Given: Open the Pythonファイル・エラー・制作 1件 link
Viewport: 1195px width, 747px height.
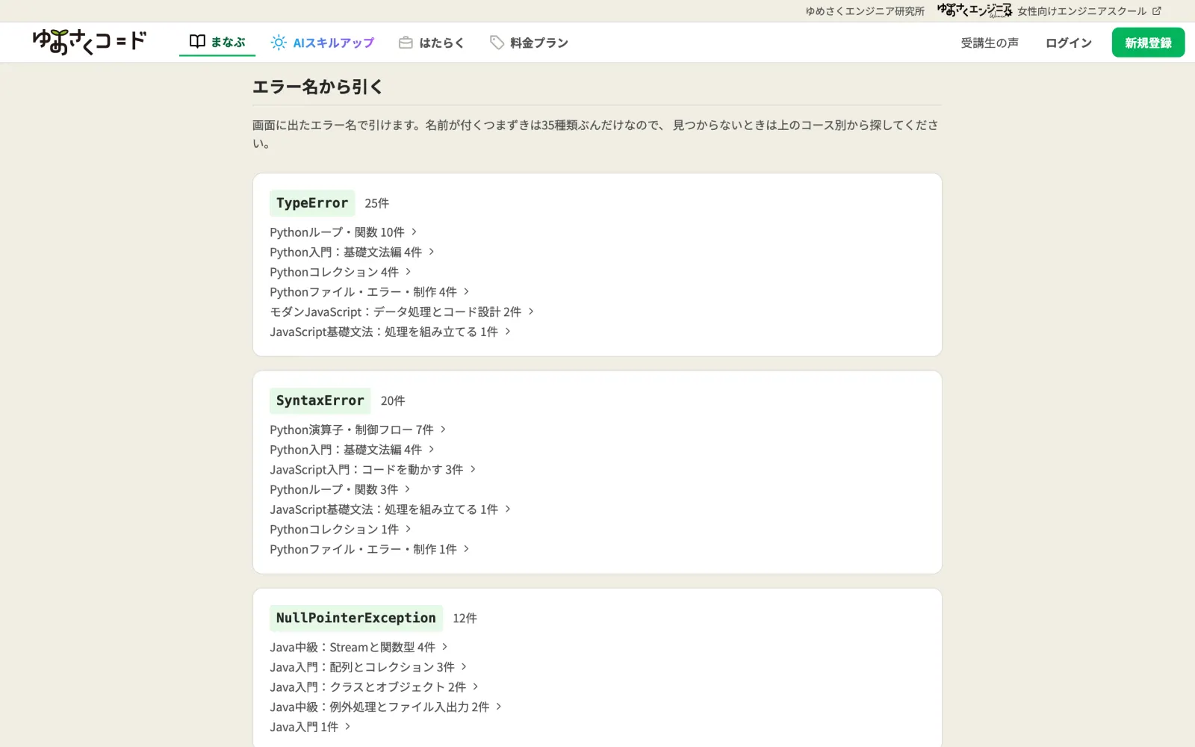Looking at the screenshot, I should [370, 549].
